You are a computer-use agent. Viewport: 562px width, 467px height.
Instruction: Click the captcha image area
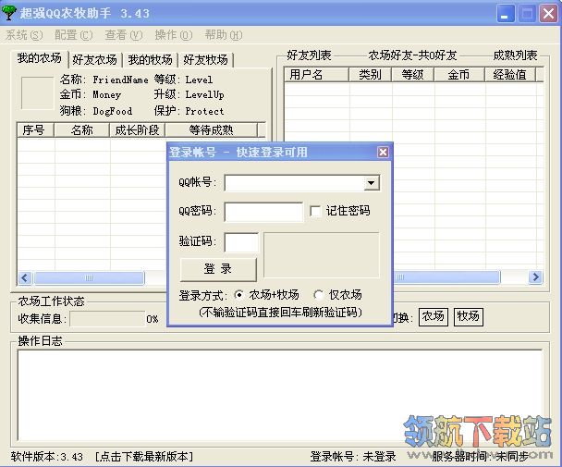coord(322,255)
